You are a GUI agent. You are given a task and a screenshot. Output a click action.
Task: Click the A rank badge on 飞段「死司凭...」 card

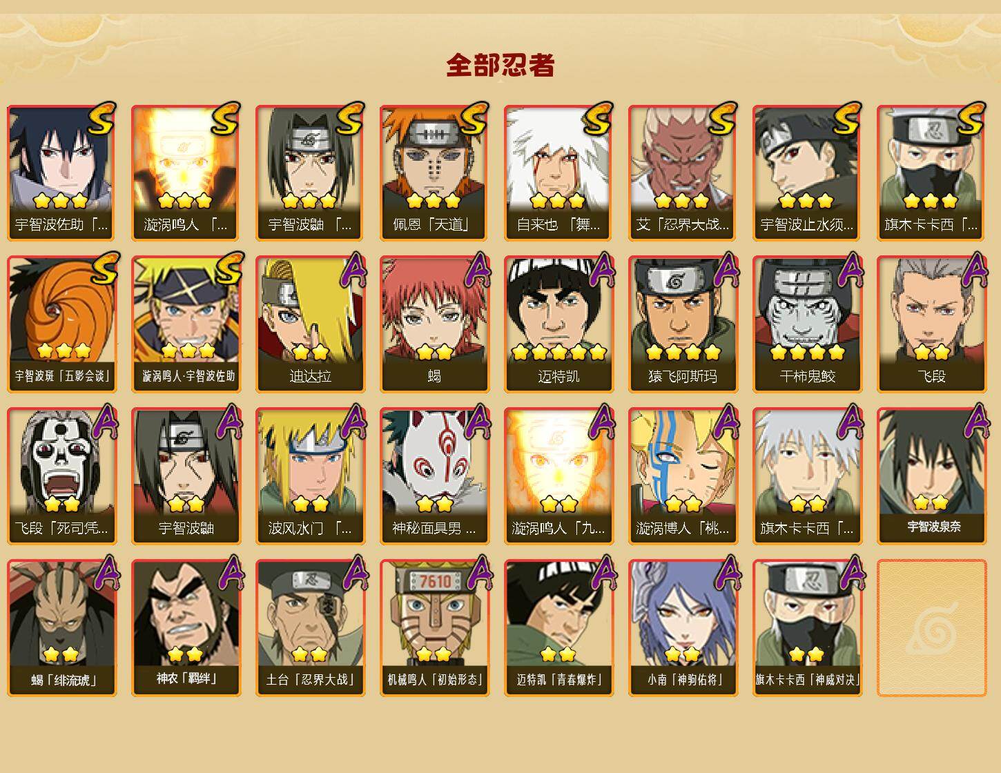104,421
